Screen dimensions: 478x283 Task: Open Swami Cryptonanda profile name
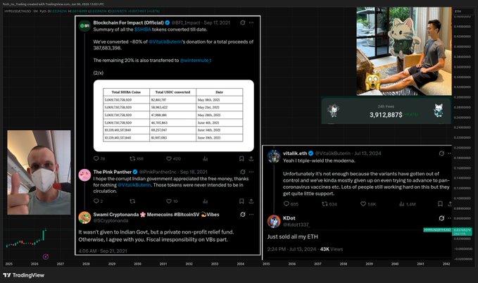156,215
